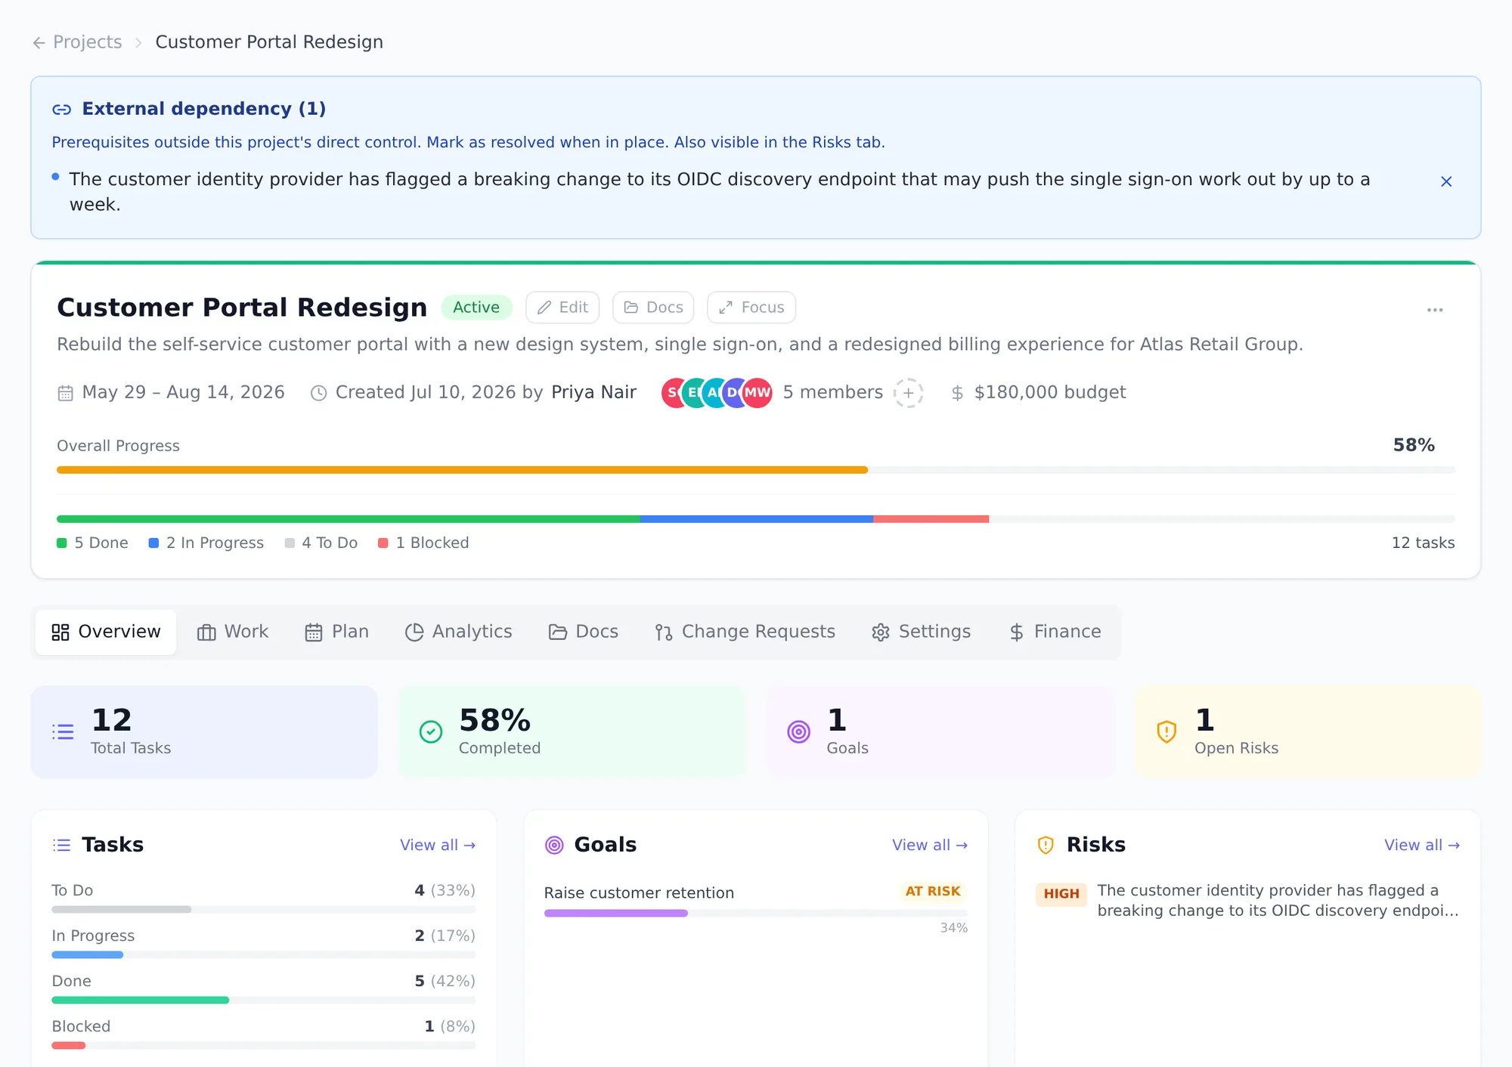1512x1067 pixels.
Task: Open the 1 Goals stat card
Action: click(940, 731)
